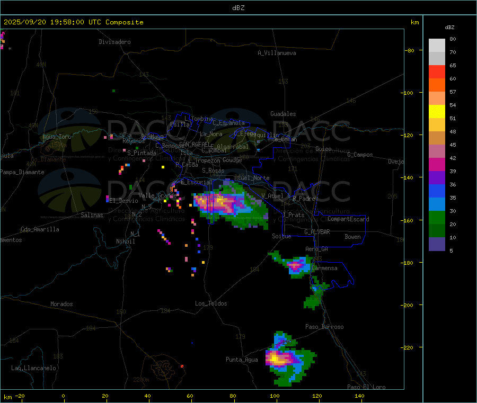Image resolution: width=477 pixels, height=403 pixels.
Task: Click the G_Campos label
Action: (x=360, y=155)
